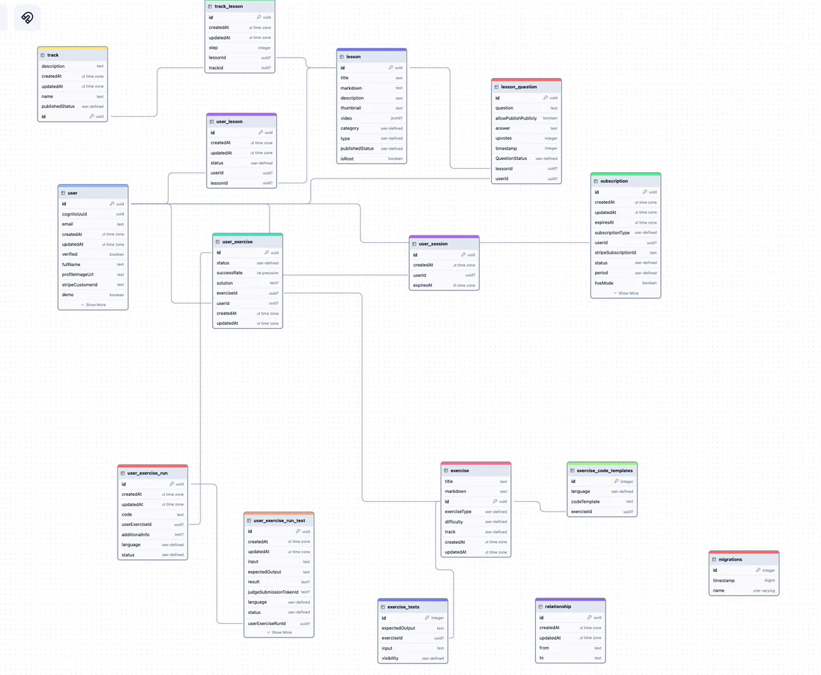Expand Show More in the user table
This screenshot has height=675, width=821.
tap(93, 304)
